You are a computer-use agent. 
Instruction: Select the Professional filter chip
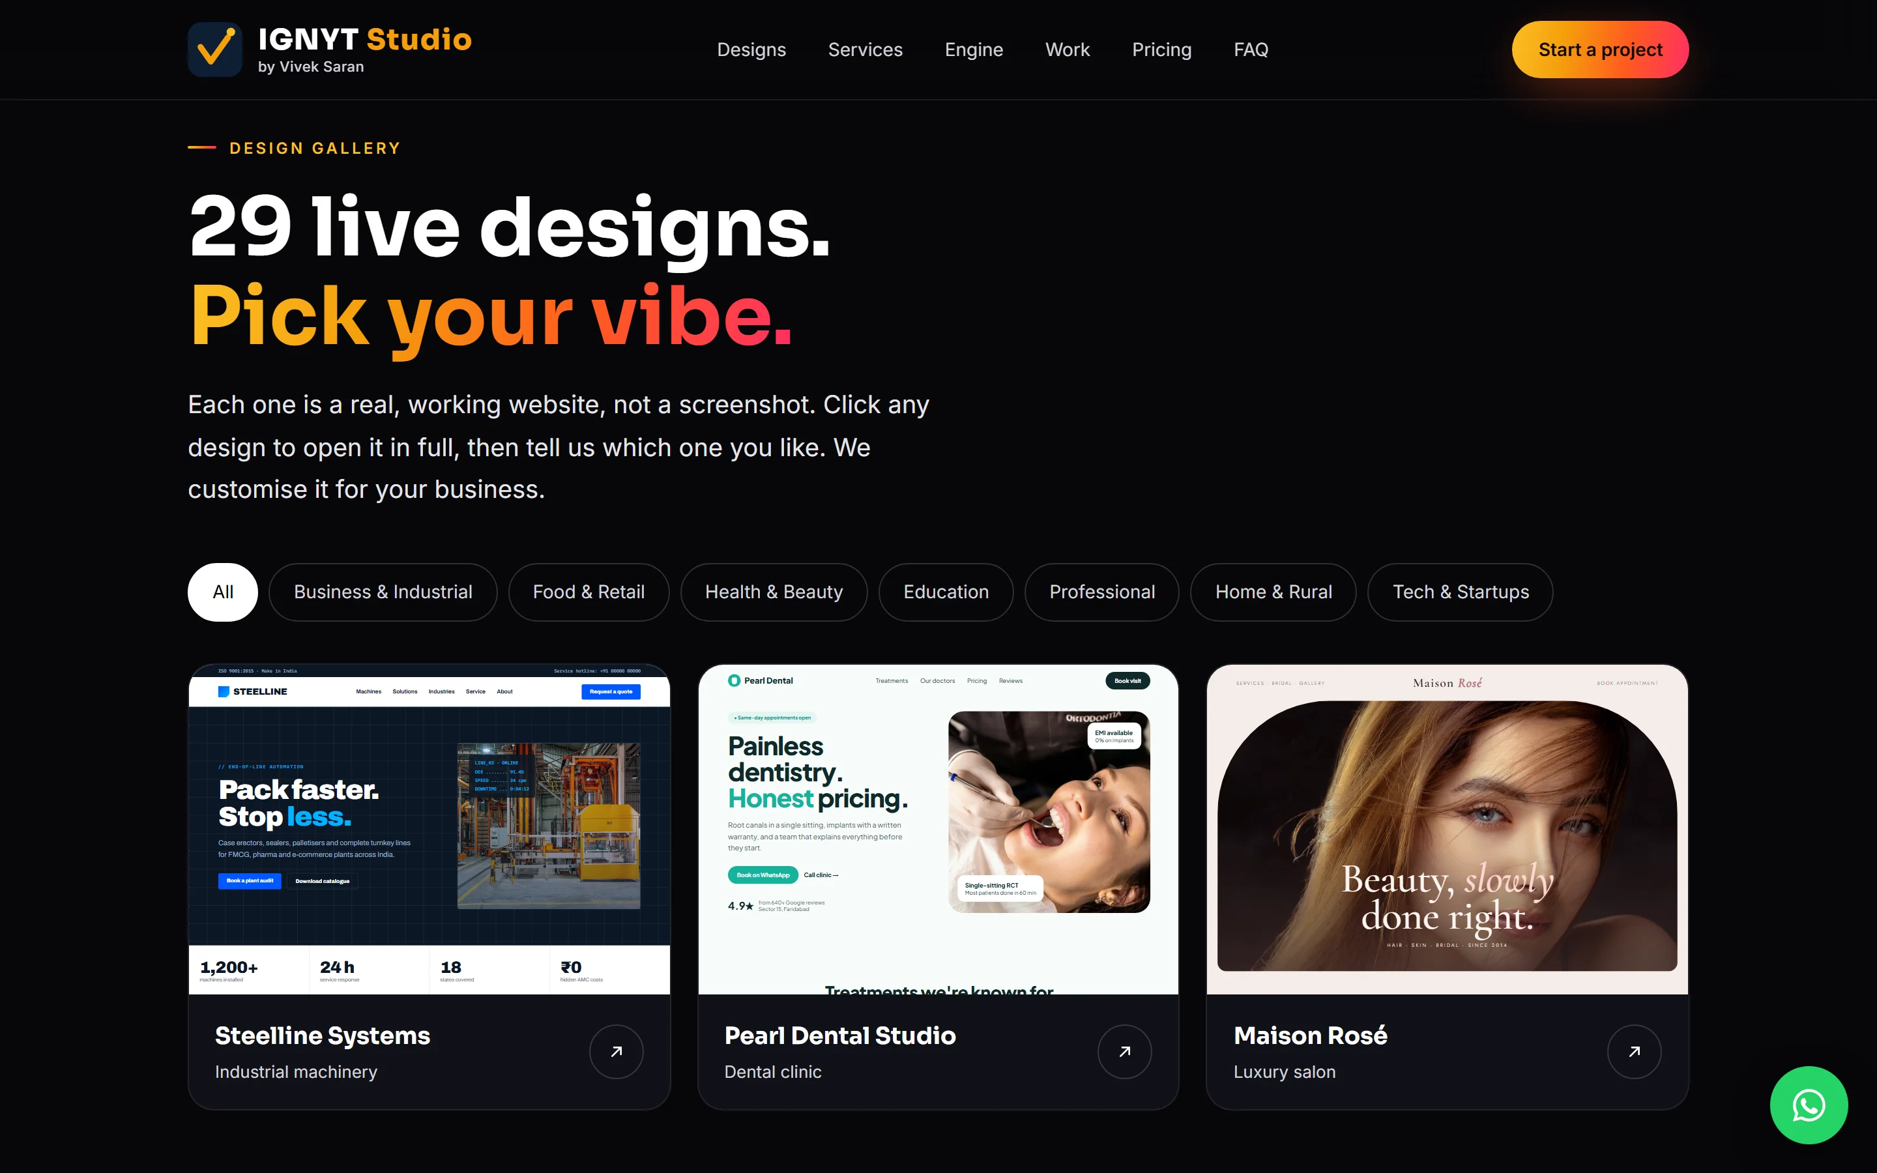1101,592
